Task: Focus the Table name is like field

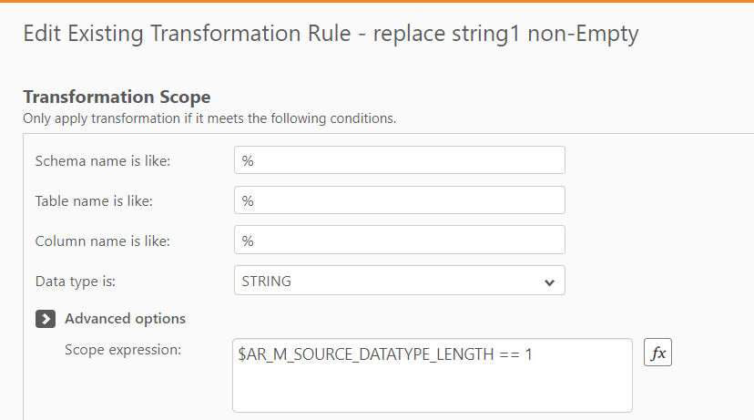Action: 399,200
